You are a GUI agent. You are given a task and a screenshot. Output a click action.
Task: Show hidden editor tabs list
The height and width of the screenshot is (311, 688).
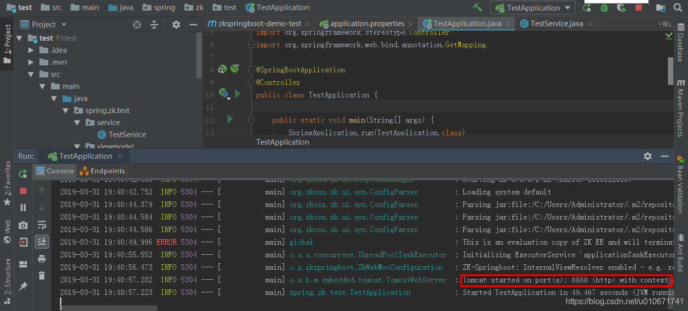(665, 24)
